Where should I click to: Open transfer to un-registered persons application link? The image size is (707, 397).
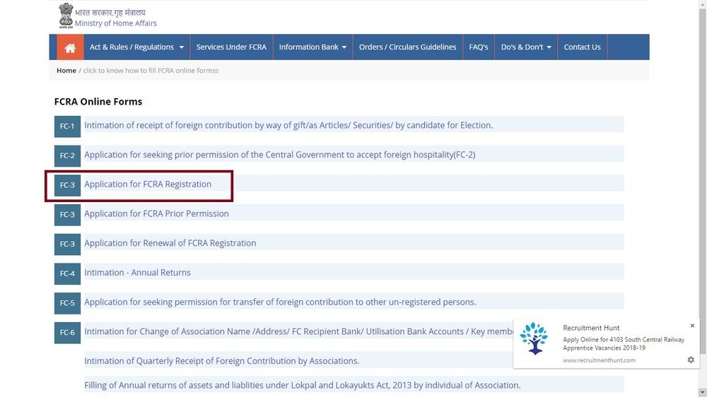click(x=280, y=302)
